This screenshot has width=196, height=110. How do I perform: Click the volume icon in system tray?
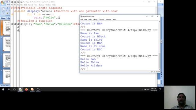point(148,90)
